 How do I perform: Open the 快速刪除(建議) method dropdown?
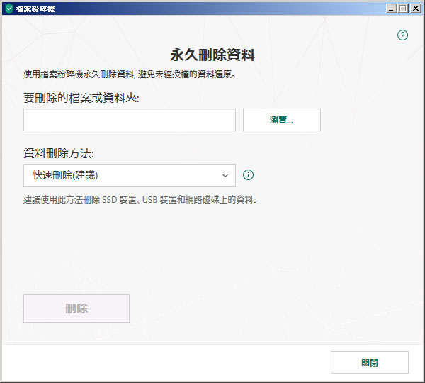tap(130, 175)
